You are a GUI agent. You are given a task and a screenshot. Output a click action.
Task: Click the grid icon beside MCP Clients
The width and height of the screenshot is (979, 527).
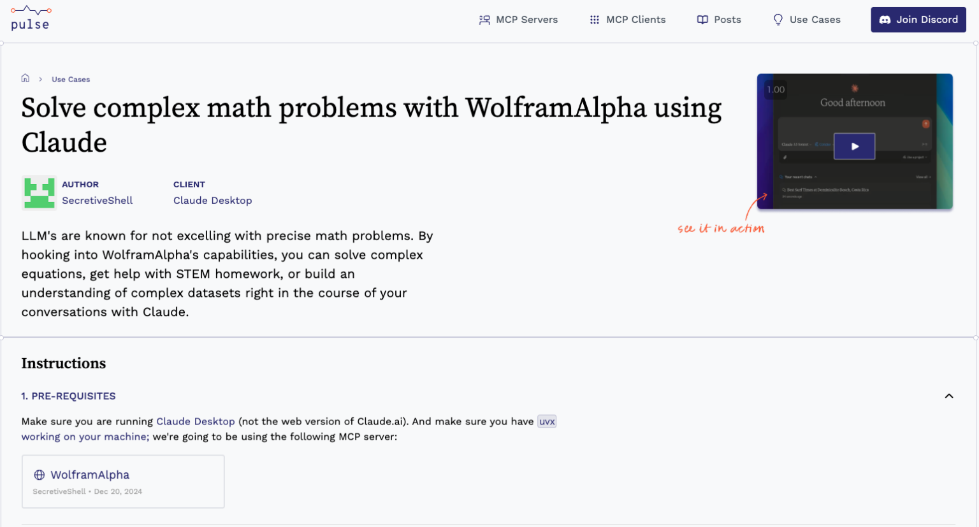[x=594, y=20]
